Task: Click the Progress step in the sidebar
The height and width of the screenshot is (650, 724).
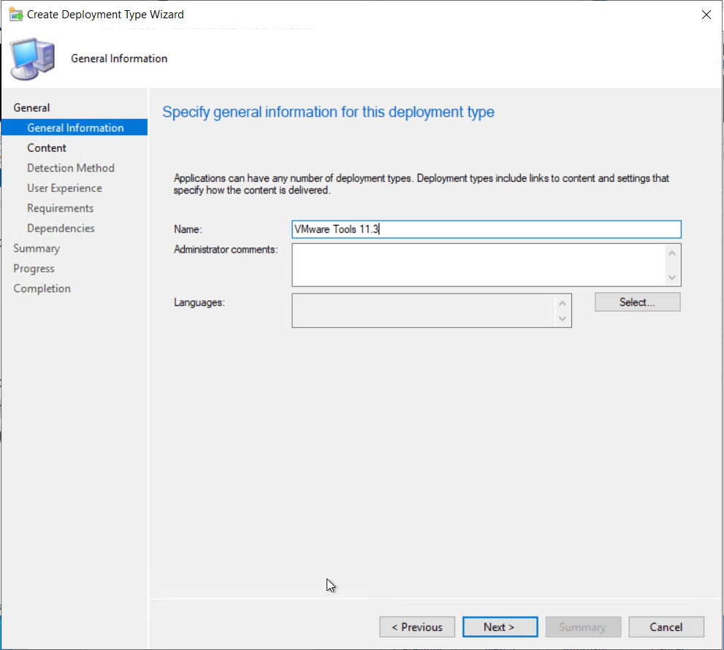Action: pos(34,269)
